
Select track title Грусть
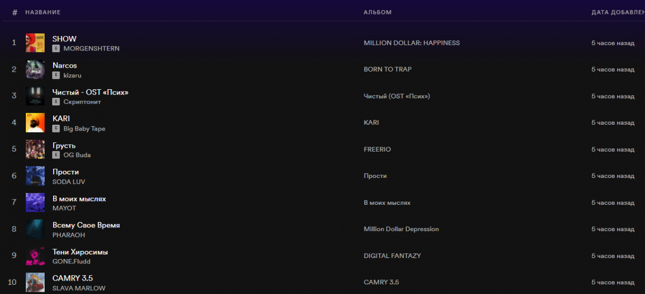64,146
